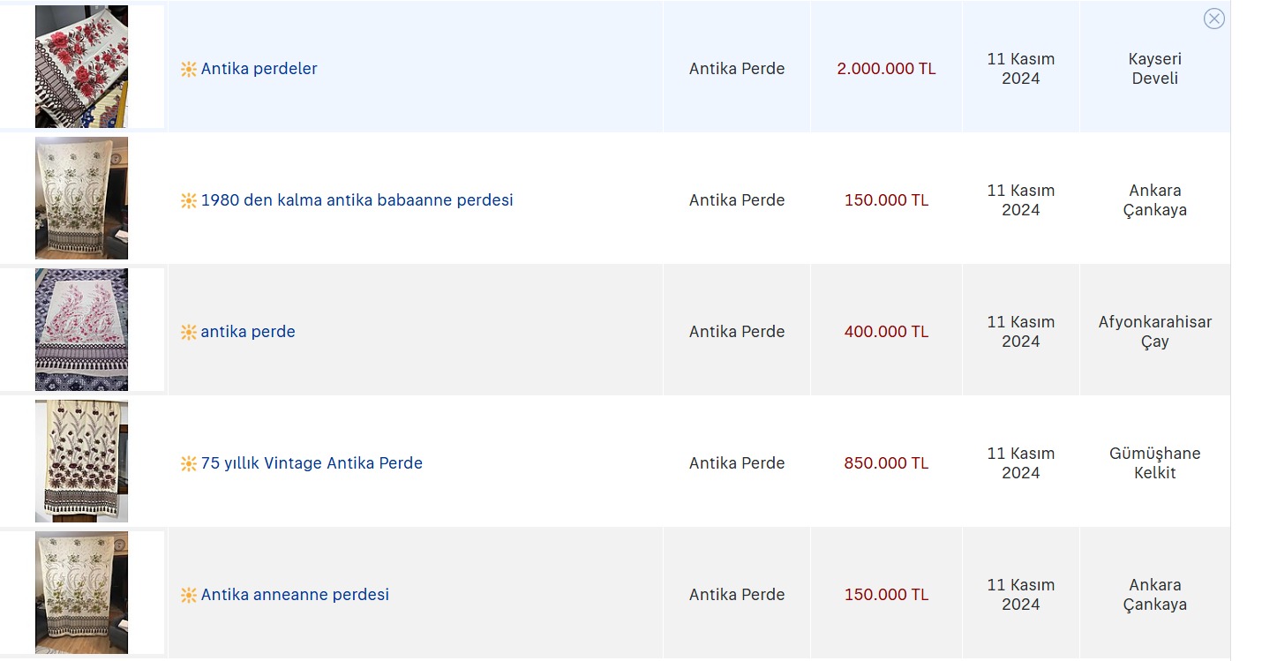
Task: Open the thumbnail for the "Antika anneanne perdesi" listing
Action: tap(81, 593)
